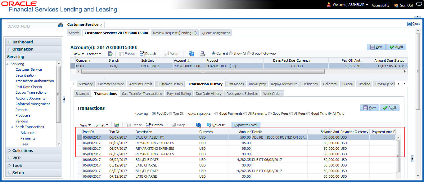Viewport: 424px width, 182px height.
Task: Open Escrow Transactions in Servicing menu
Action: point(31,92)
